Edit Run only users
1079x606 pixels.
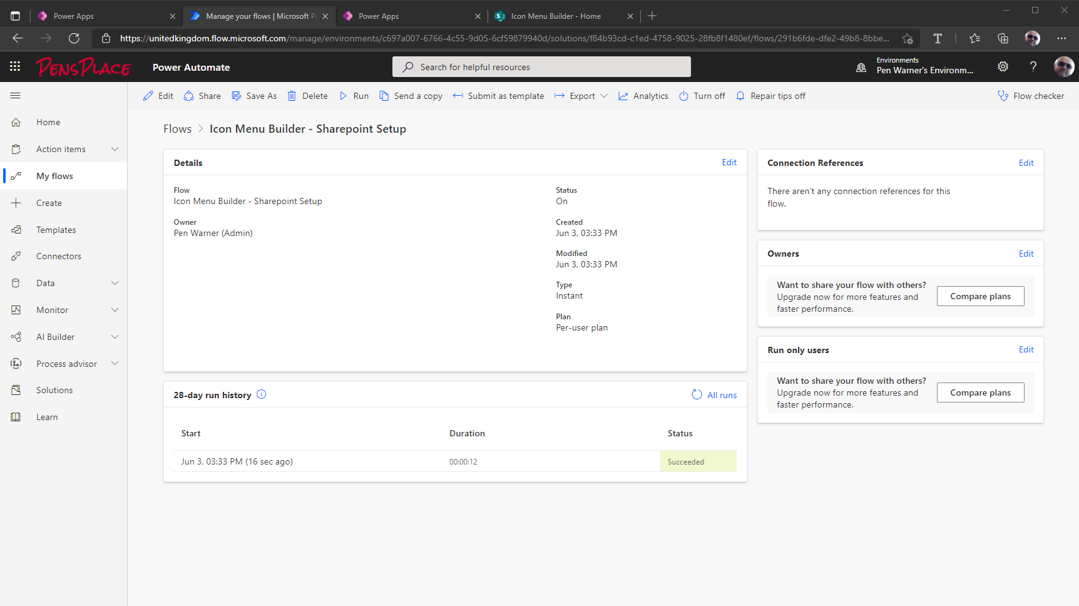pyautogui.click(x=1026, y=349)
